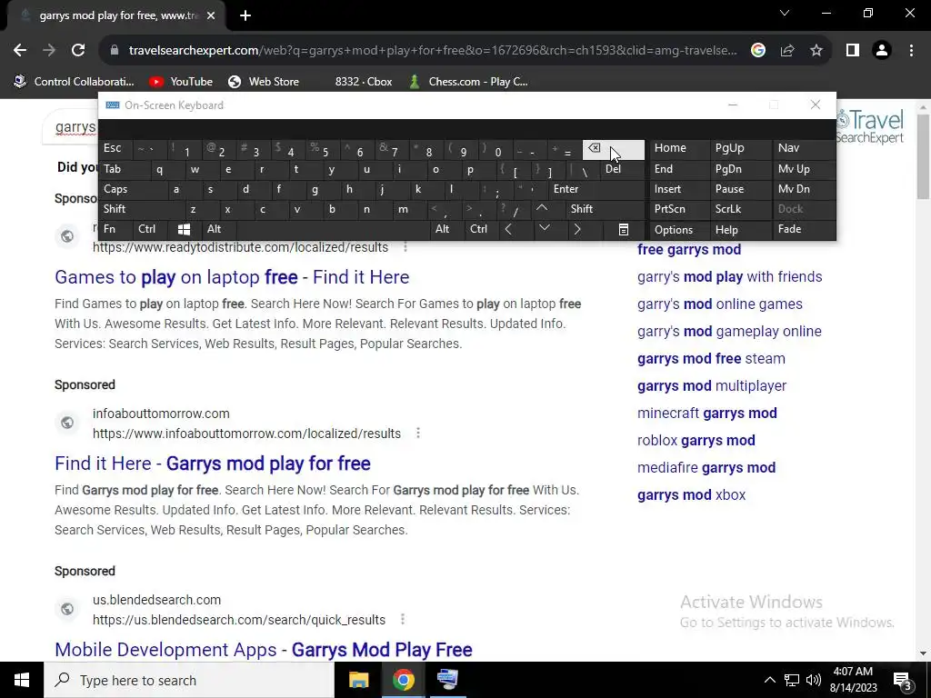Toggle the left Alt key on keyboard

click(218, 229)
